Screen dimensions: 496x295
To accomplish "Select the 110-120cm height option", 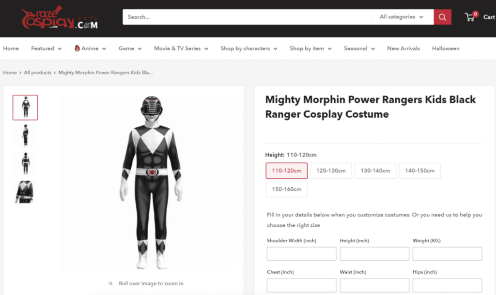I will click(x=287, y=171).
